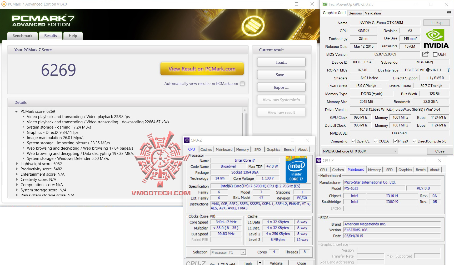The height and width of the screenshot is (265, 454).
Task: Click the GPU-Z title bar app icon
Action: pos(325,4)
